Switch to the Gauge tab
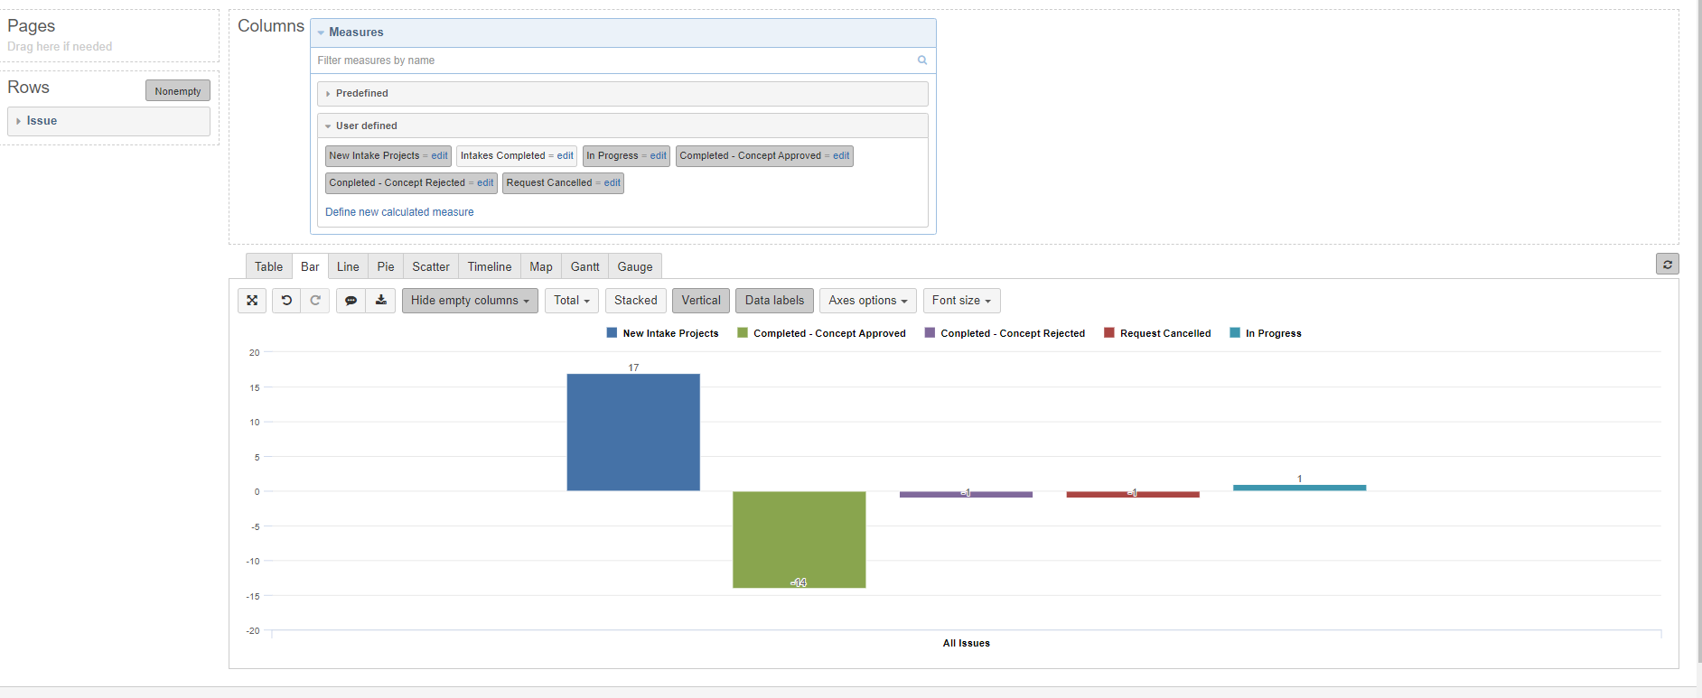The width and height of the screenshot is (1702, 698). tap(635, 266)
